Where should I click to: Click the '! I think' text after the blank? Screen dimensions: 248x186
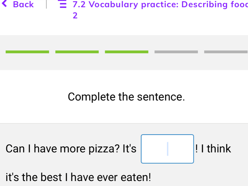tap(213, 149)
